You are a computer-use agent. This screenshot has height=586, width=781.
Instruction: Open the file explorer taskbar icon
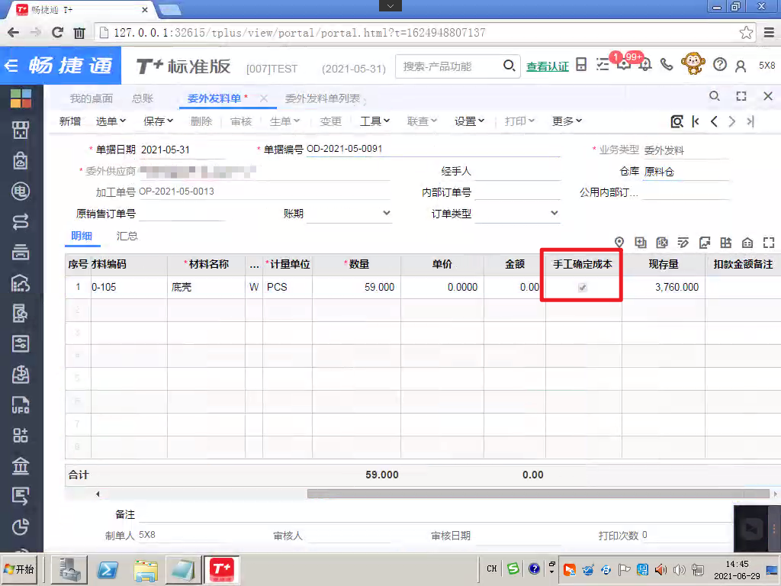146,569
